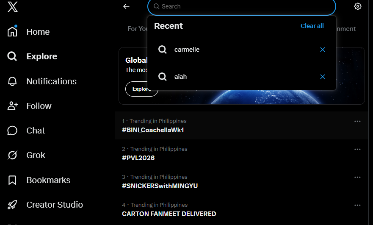Select the For You tab
This screenshot has height=225, width=373.
pyautogui.click(x=138, y=29)
